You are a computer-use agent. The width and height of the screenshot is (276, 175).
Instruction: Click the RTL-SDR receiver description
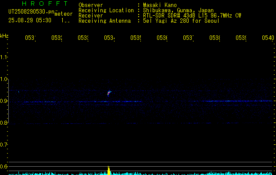[192, 16]
